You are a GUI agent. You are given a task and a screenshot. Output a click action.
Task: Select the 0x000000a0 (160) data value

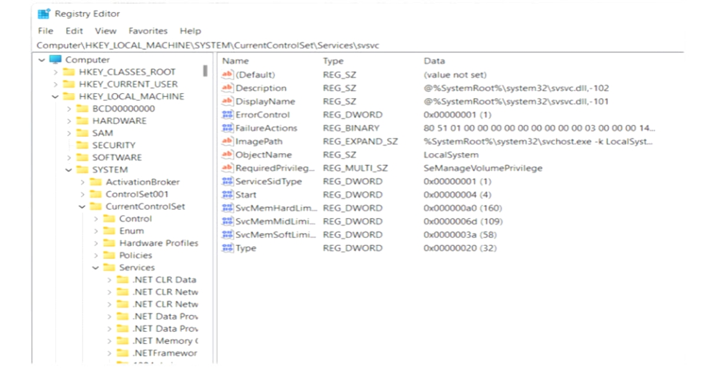tap(463, 208)
